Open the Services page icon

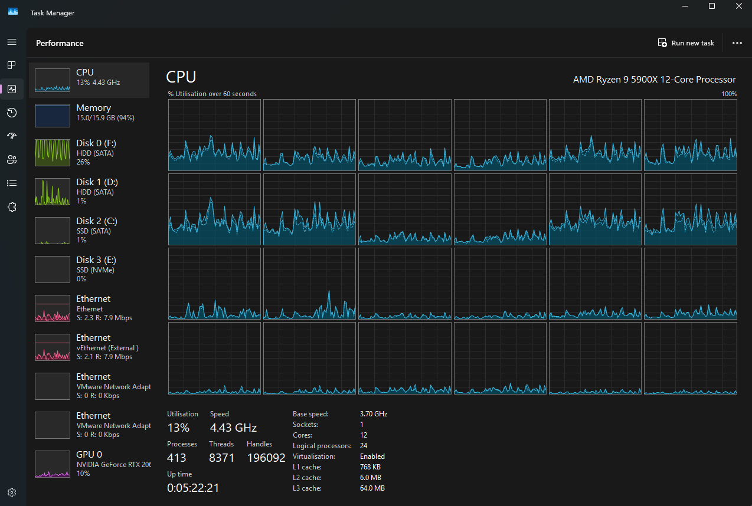pyautogui.click(x=12, y=207)
